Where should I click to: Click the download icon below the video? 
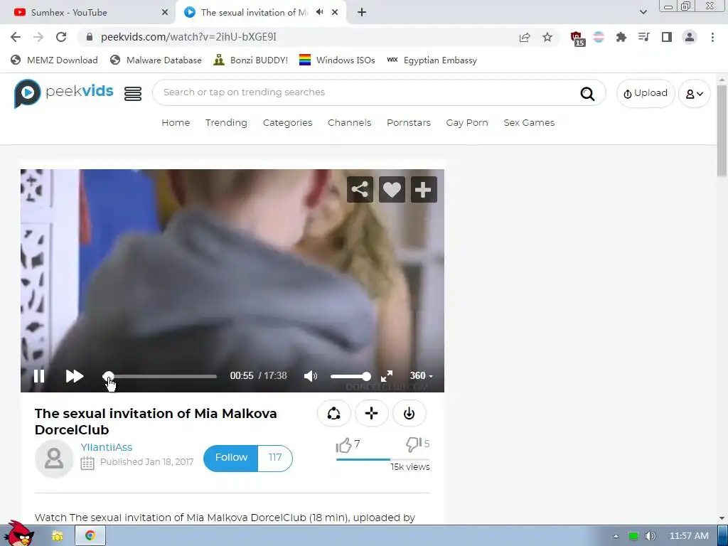[409, 413]
